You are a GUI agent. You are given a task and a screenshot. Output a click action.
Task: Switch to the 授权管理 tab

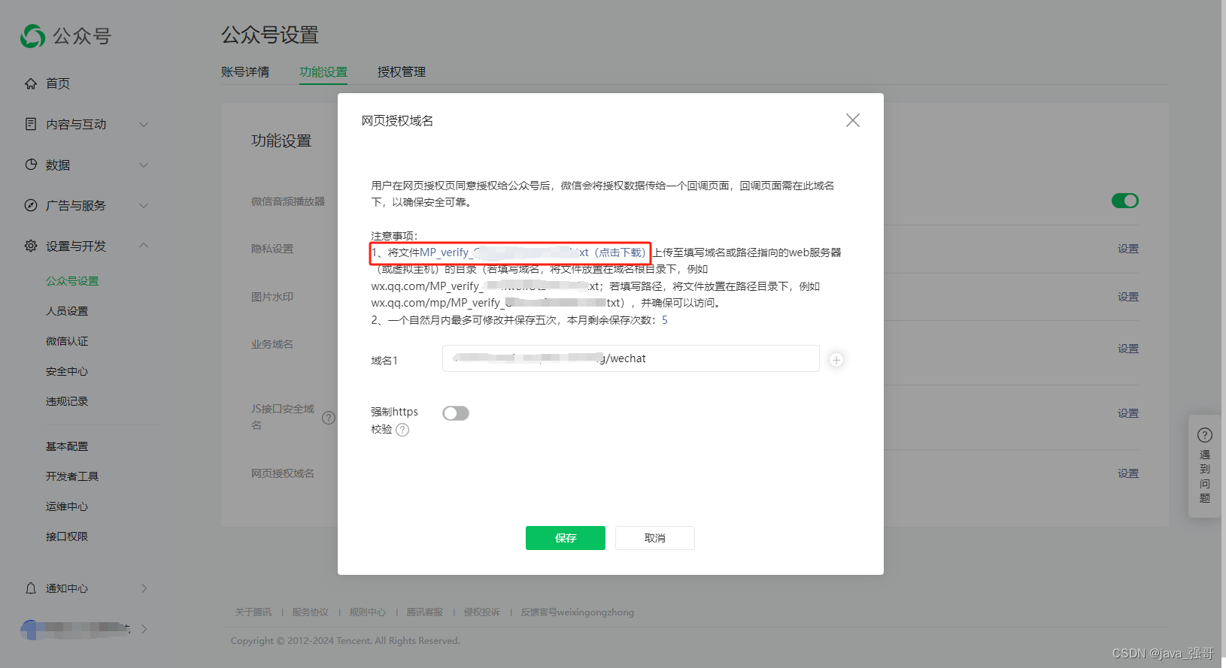coord(402,72)
